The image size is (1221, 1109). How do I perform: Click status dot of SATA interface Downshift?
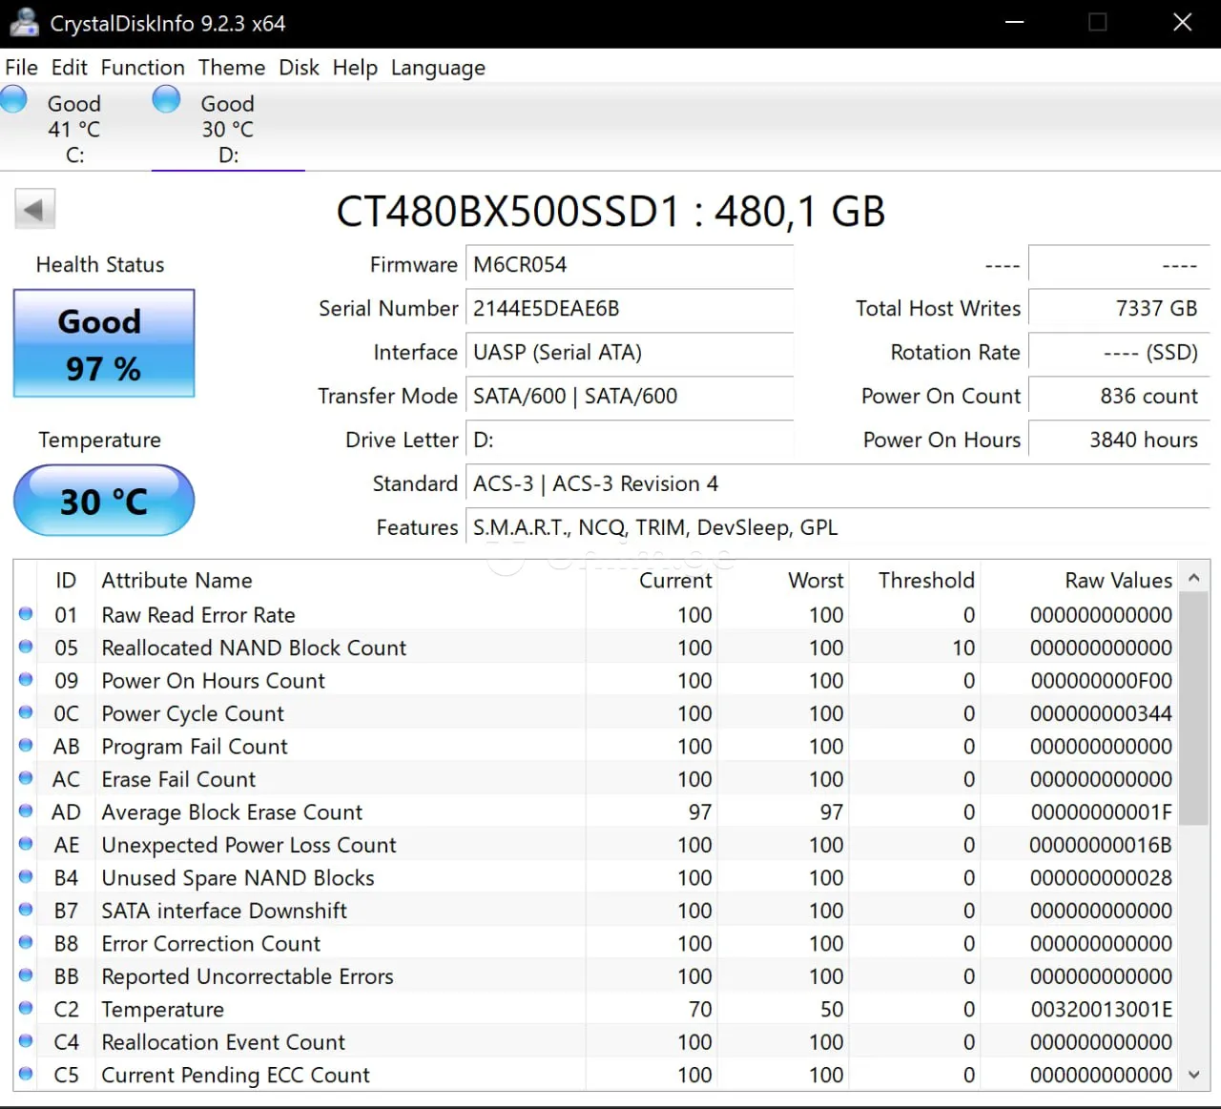26,910
